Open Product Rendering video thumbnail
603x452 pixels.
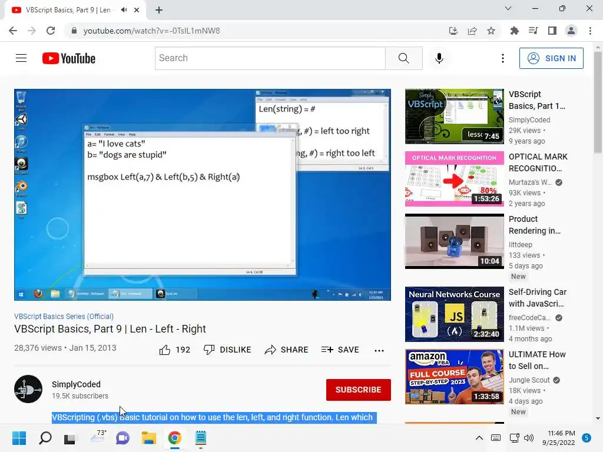454,241
